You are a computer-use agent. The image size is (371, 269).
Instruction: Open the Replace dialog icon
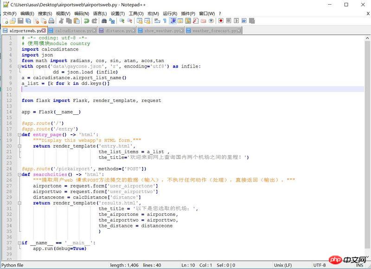(112, 21)
